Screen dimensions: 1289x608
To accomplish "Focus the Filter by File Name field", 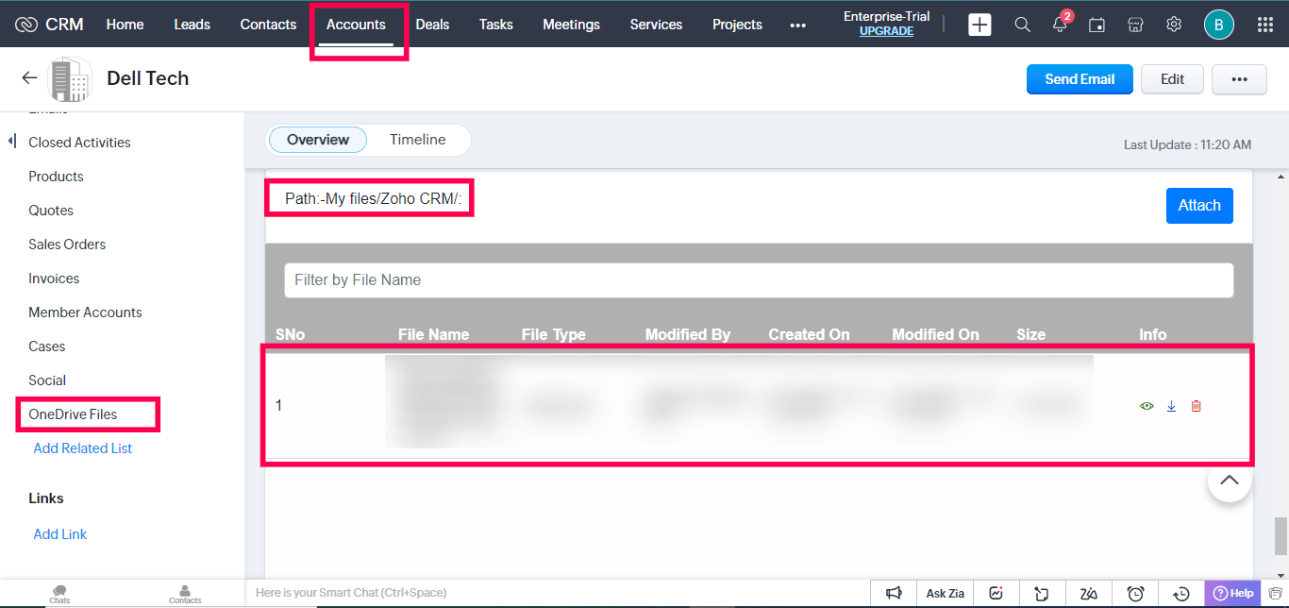I will 759,279.
